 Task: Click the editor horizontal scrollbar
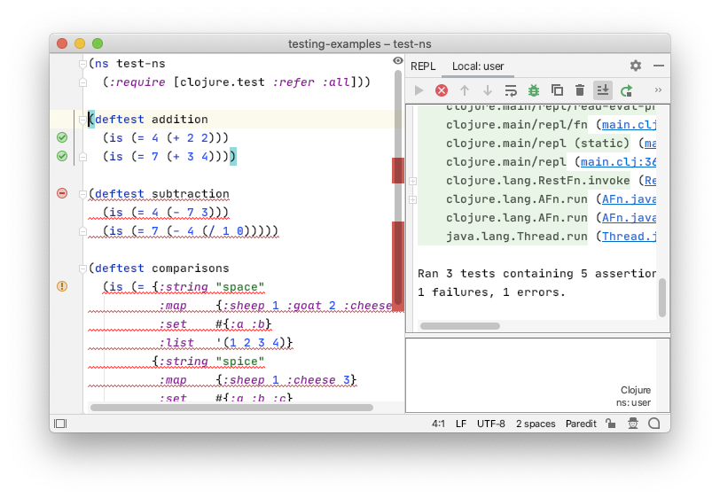(x=232, y=408)
